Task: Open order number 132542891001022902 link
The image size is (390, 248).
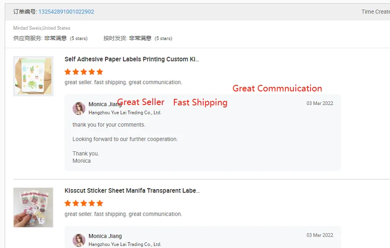Action: click(x=66, y=11)
